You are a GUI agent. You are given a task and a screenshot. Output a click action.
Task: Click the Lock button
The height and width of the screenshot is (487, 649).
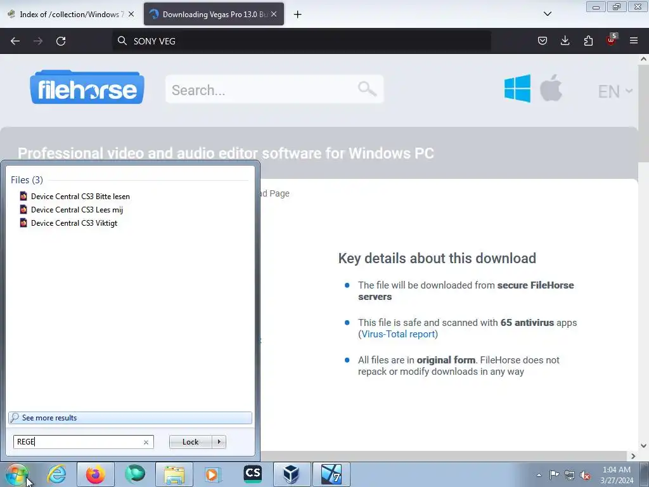tap(191, 442)
